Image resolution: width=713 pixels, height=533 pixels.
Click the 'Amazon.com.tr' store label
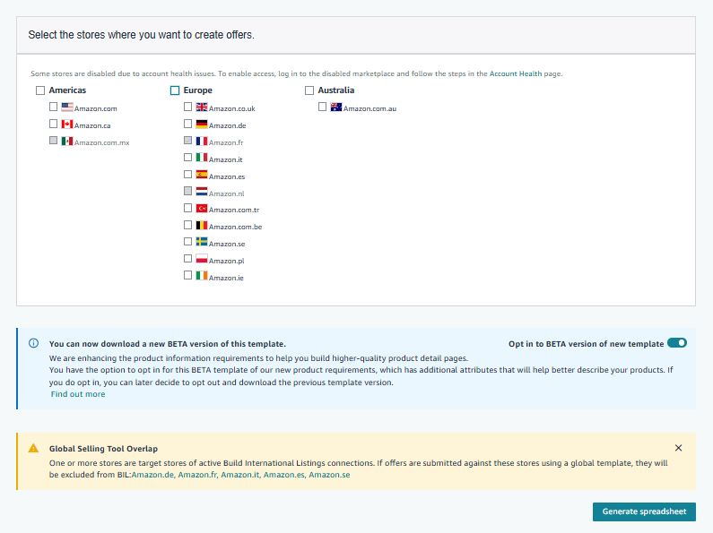(x=234, y=210)
